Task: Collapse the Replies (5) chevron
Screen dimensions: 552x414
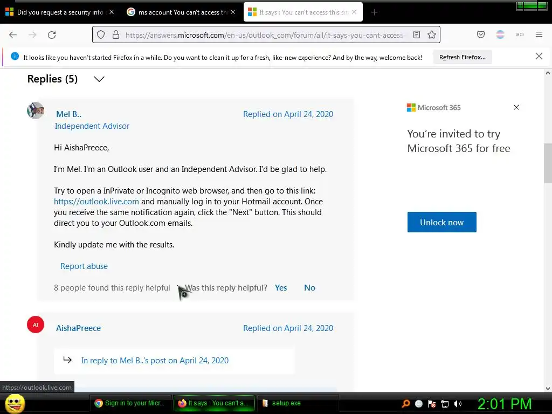Action: [99, 79]
